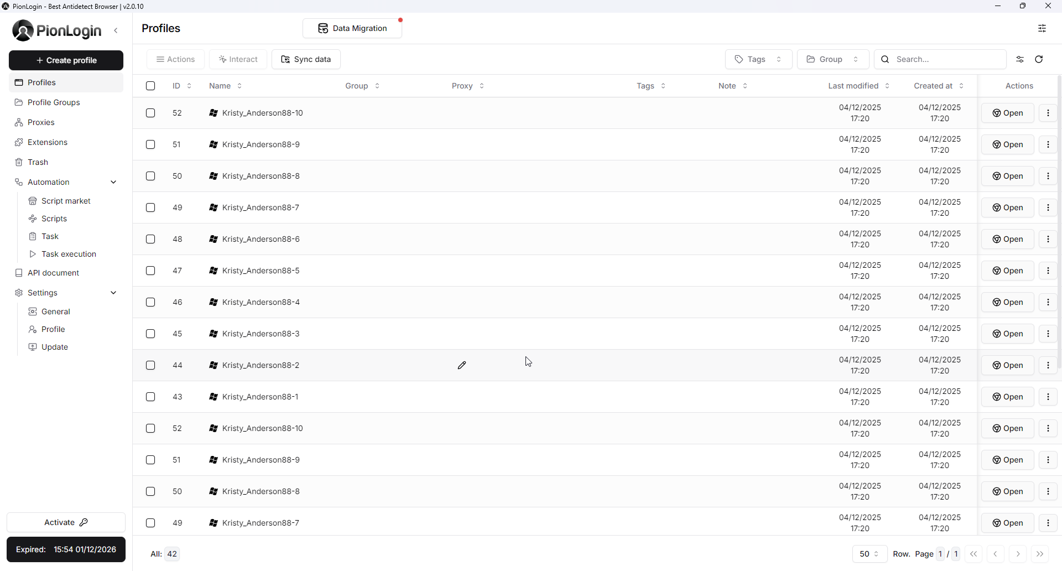
Task: Go to Script market in sidebar
Action: click(x=66, y=201)
